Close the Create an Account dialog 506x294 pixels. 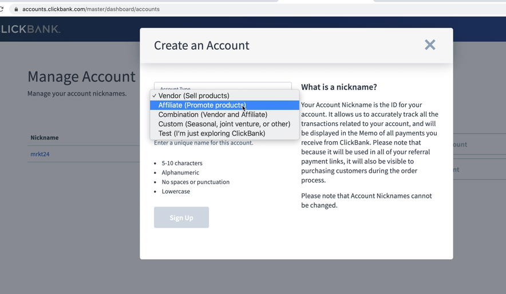click(x=430, y=45)
